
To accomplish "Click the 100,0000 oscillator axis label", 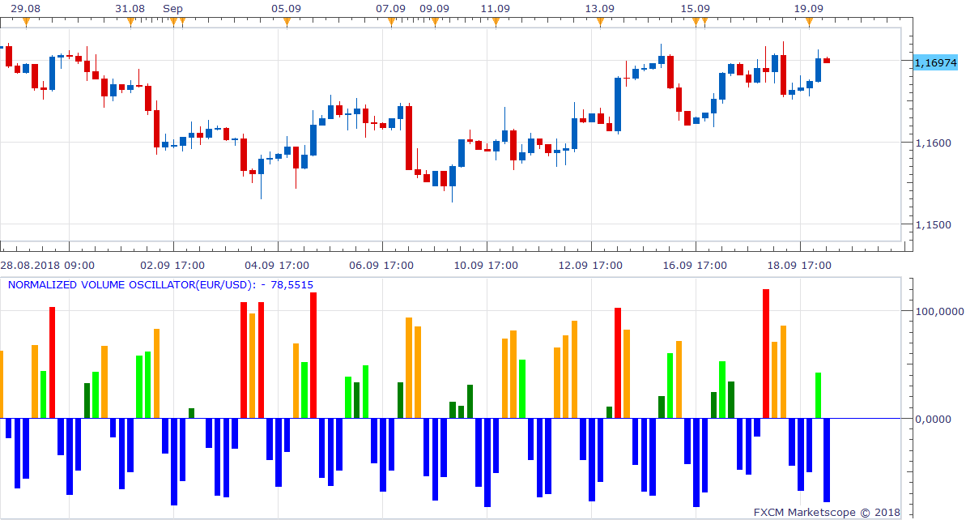I will (x=939, y=311).
